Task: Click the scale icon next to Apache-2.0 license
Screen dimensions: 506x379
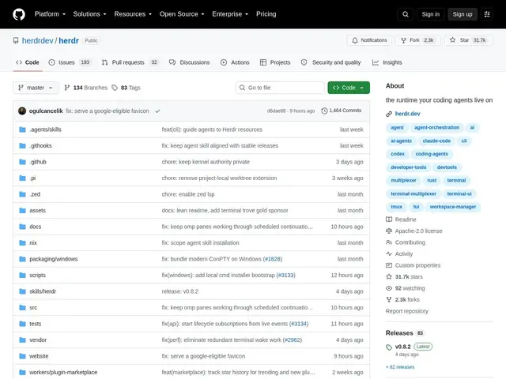Action: [x=389, y=231]
